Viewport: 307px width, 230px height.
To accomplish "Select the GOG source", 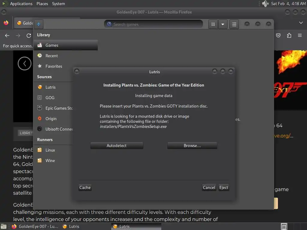I will click(x=53, y=98).
